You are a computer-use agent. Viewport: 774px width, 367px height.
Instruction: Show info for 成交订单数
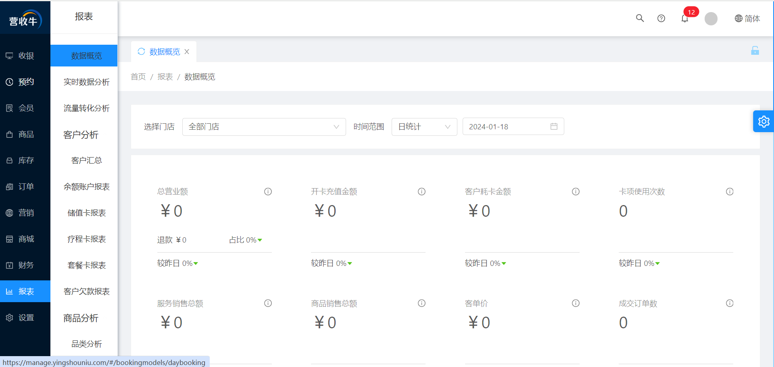coord(730,303)
